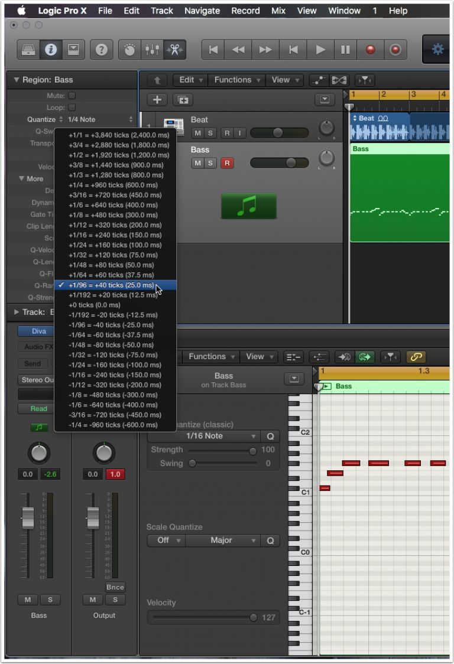Mute the Bass track
The width and height of the screenshot is (454, 664).
click(x=197, y=163)
